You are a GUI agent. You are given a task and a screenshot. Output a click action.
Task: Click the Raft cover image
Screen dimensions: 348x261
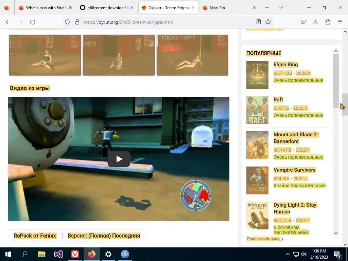click(258, 110)
